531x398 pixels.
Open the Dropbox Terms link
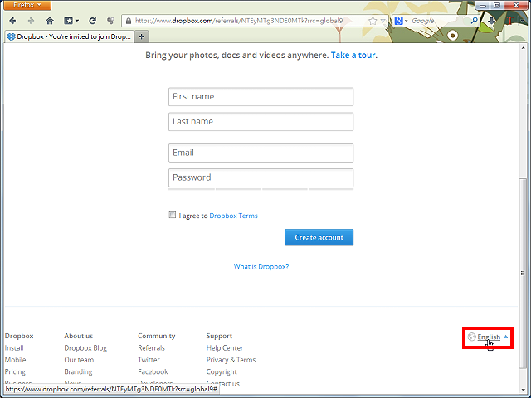[x=233, y=216]
